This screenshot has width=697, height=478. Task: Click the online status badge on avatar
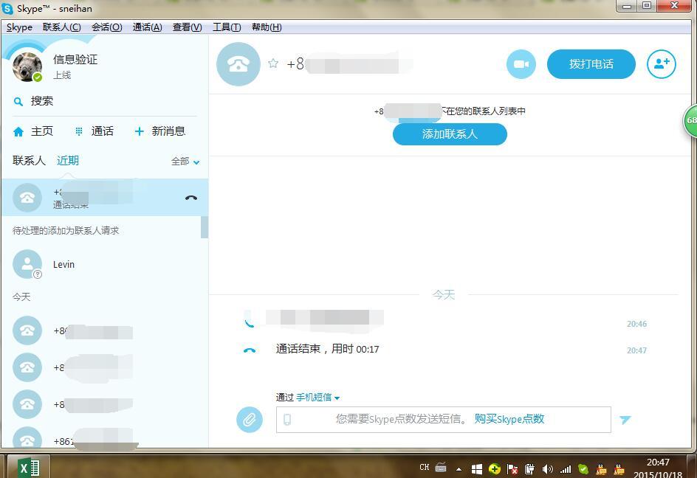38,77
